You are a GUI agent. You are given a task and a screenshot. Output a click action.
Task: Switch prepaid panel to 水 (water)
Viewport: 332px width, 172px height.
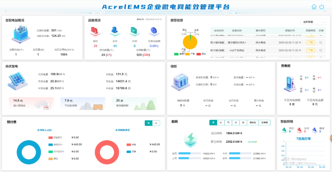(156, 123)
